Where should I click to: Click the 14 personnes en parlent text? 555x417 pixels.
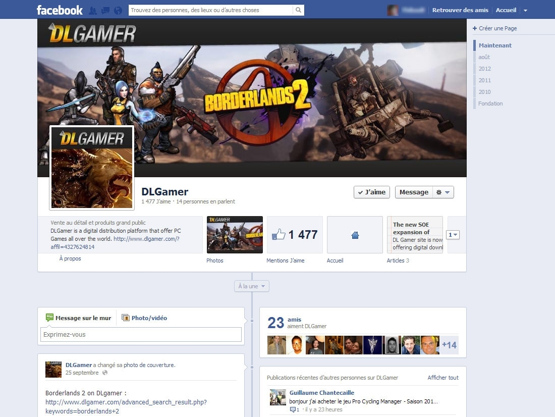pos(206,201)
